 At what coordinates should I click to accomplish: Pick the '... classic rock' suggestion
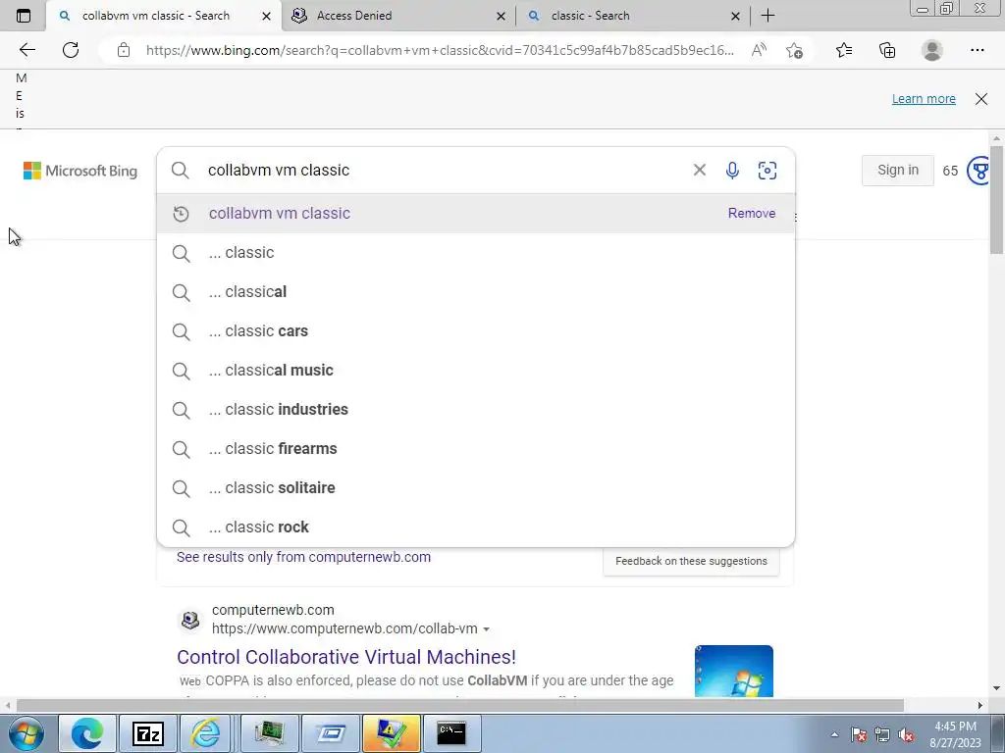(476, 527)
